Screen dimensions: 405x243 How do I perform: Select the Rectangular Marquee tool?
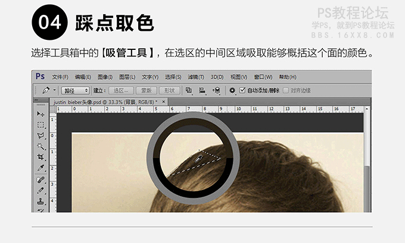(x=40, y=125)
